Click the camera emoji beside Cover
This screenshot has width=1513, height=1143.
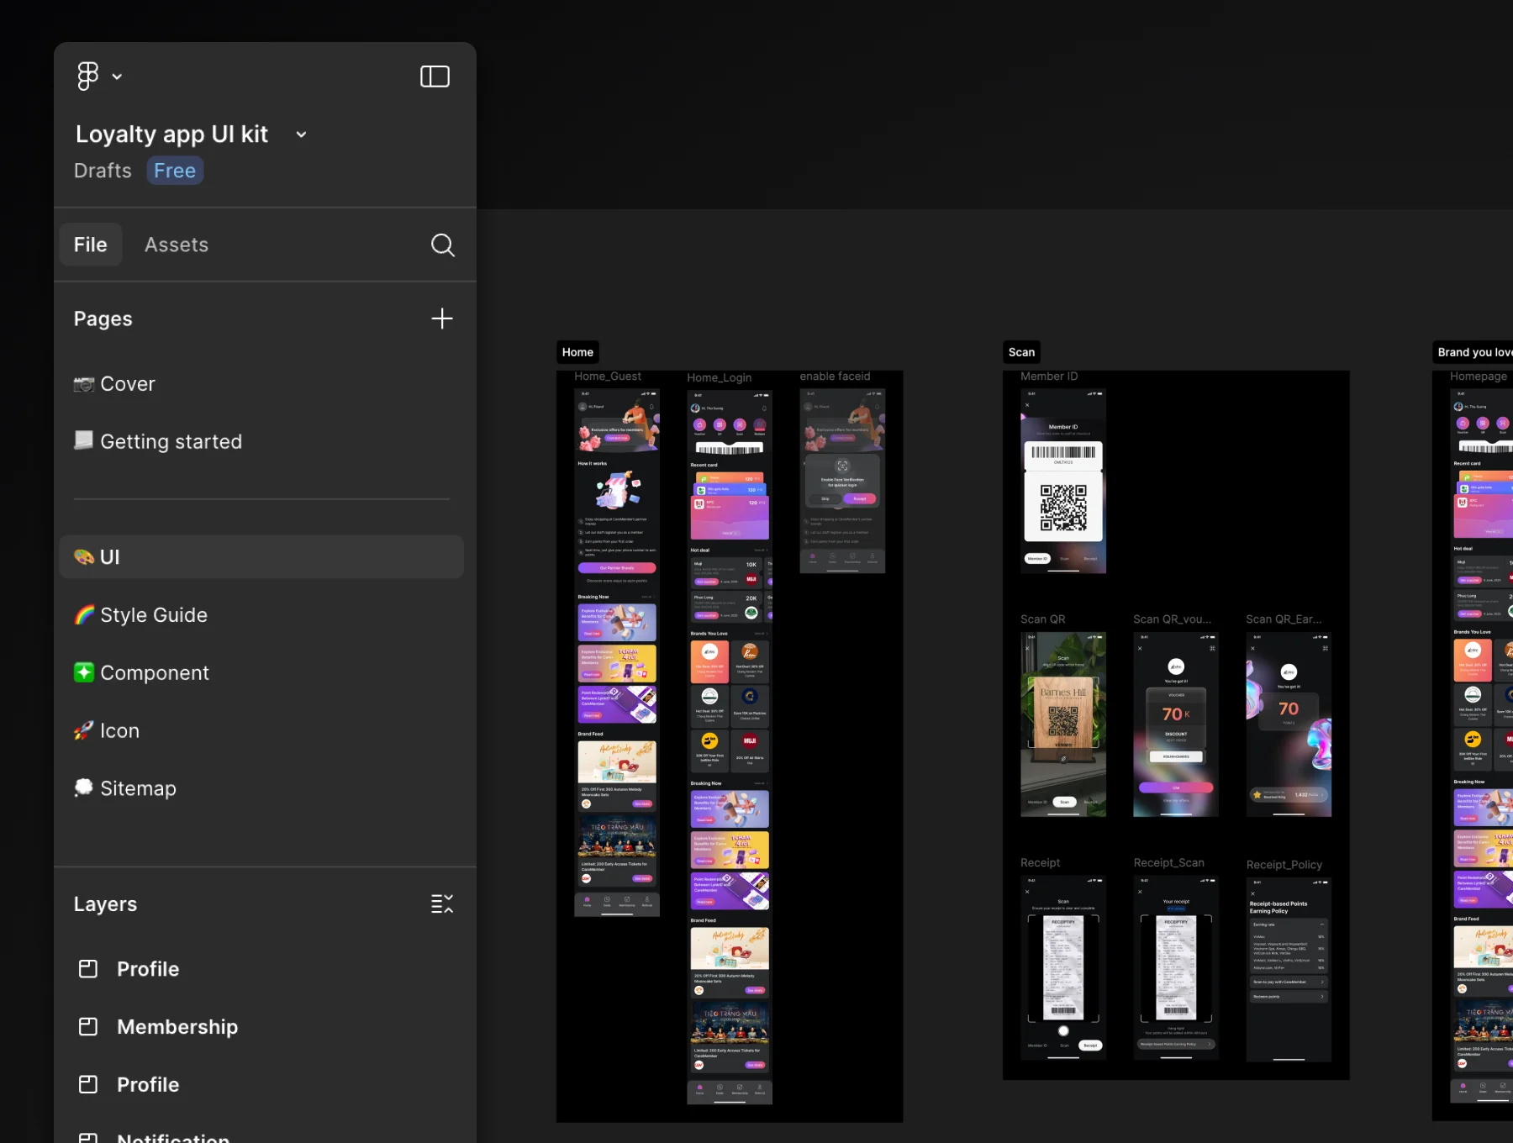(84, 384)
